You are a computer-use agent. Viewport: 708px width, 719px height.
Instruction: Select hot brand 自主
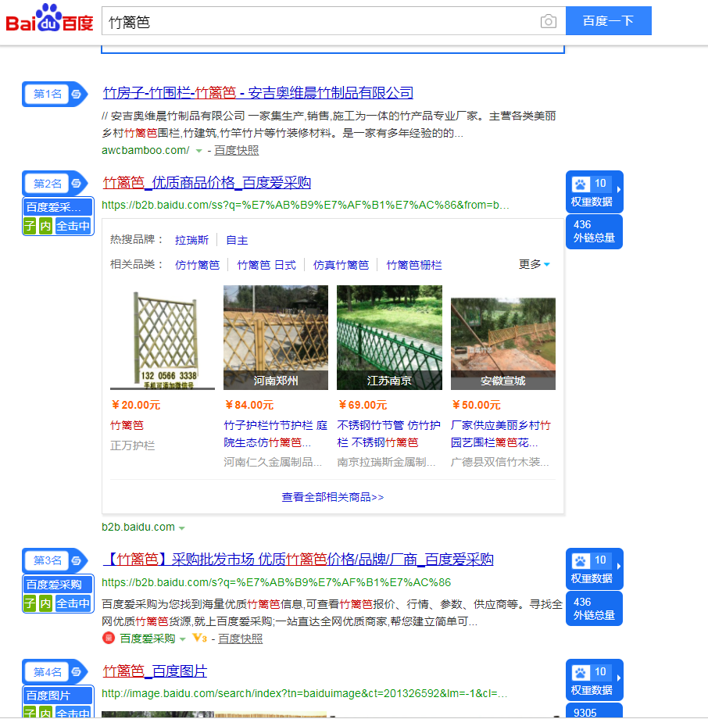pyautogui.click(x=237, y=240)
